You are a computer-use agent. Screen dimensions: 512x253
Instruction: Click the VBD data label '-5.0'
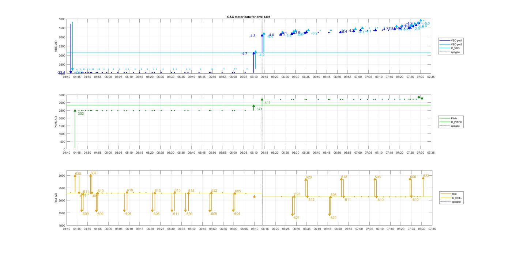tap(426, 24)
